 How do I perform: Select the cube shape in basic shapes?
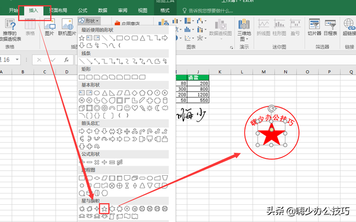(82, 108)
